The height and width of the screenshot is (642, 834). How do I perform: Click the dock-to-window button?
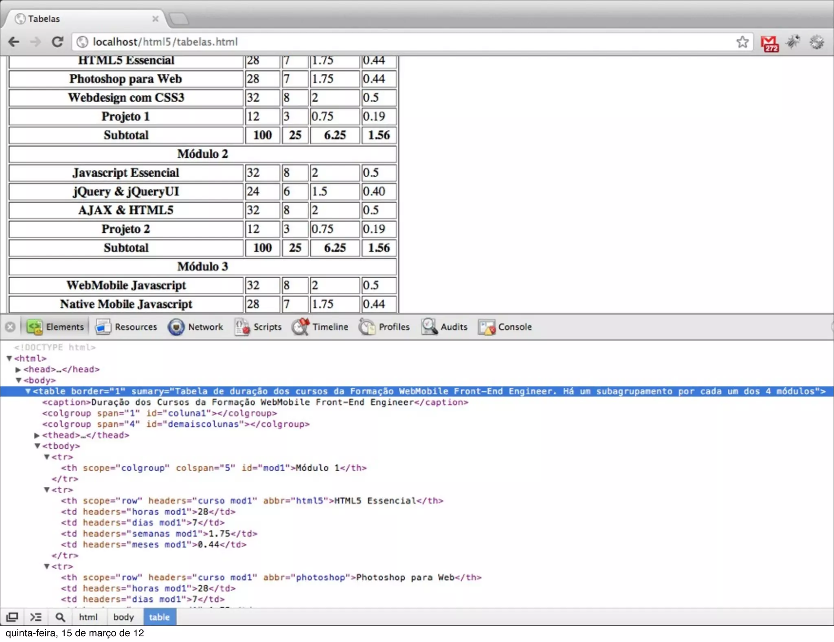coord(12,617)
